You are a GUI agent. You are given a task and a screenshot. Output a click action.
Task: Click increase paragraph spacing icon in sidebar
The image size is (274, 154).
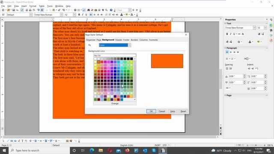[227, 68]
